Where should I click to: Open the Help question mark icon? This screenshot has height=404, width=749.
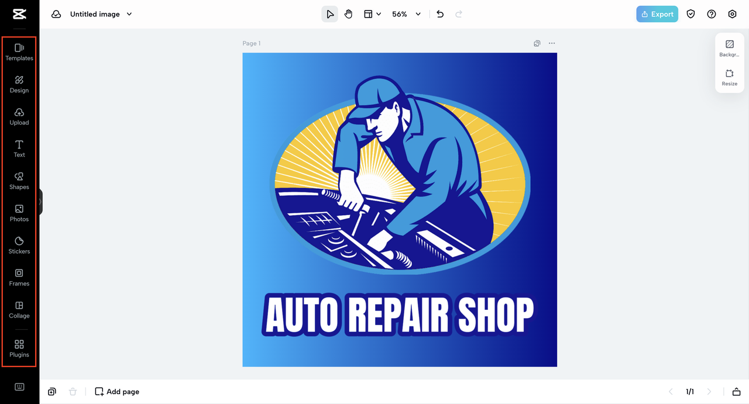pos(712,14)
